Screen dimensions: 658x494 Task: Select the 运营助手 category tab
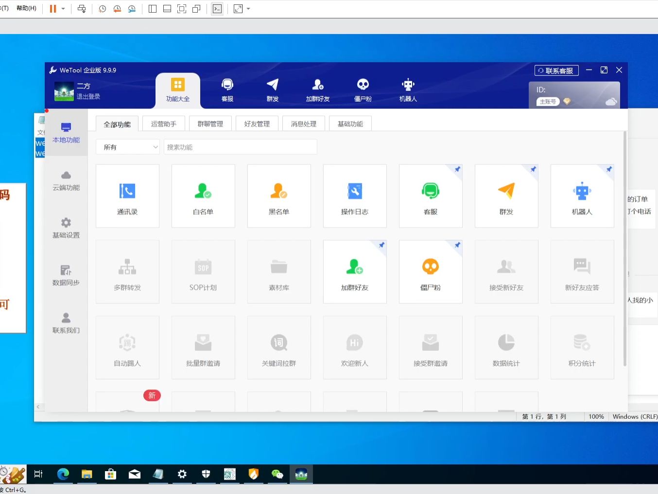click(x=164, y=124)
